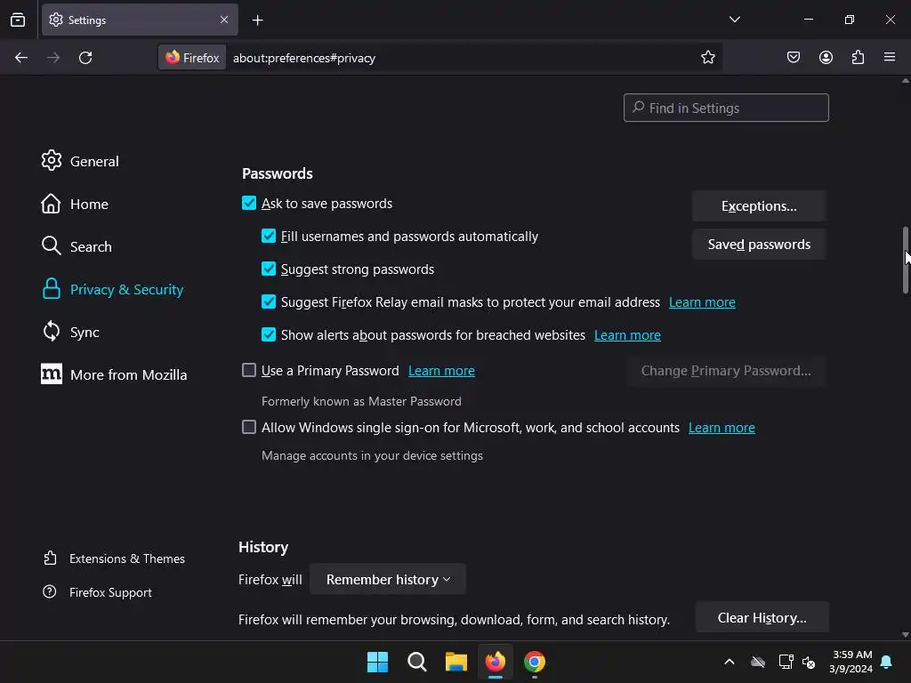The image size is (911, 683).
Task: Open File Explorer from the taskbar
Action: click(456, 662)
